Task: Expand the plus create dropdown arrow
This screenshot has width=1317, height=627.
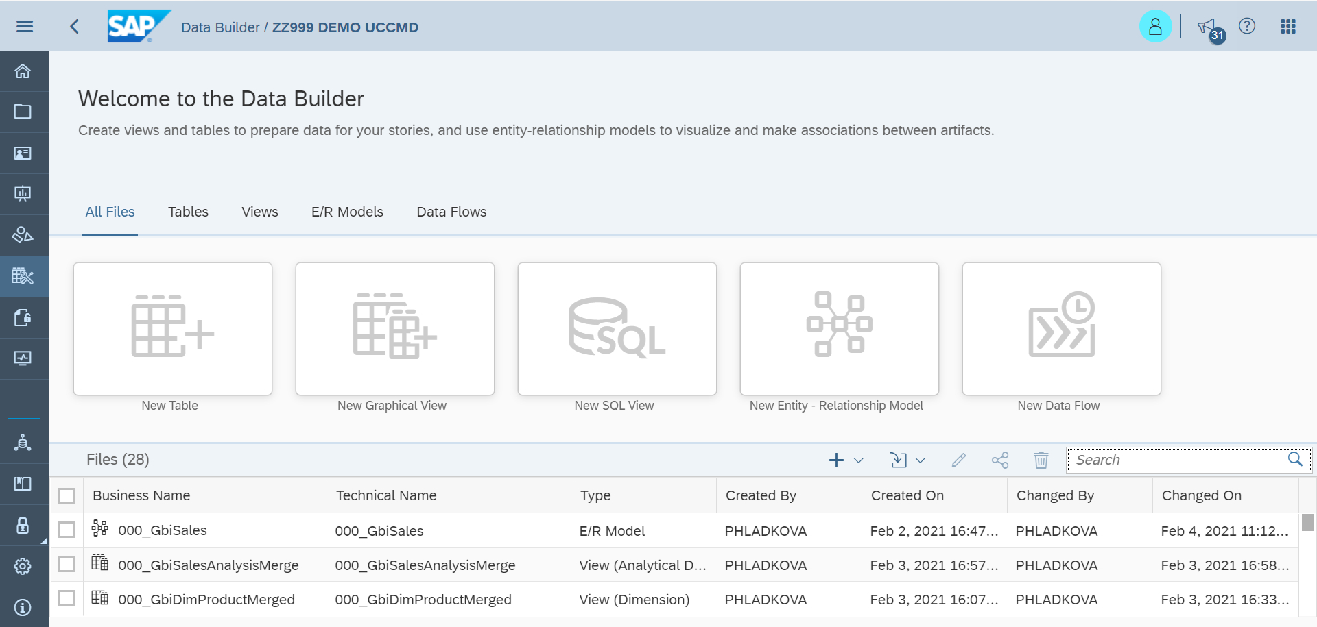Action: (x=858, y=460)
